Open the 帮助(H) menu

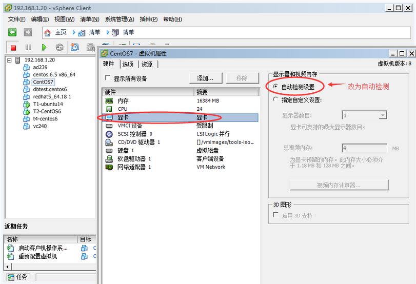pyautogui.click(x=172, y=19)
